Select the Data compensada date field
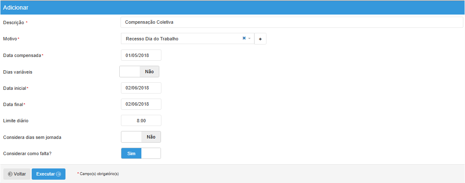 [141, 55]
